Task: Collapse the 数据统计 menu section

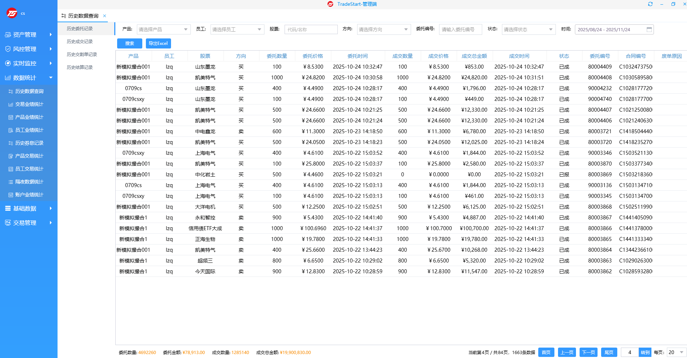Action: coord(51,78)
